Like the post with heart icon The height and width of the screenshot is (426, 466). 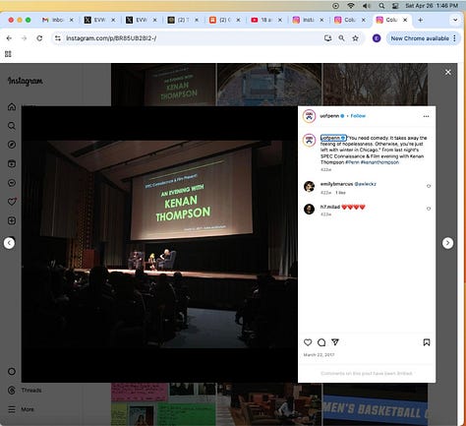tap(308, 342)
